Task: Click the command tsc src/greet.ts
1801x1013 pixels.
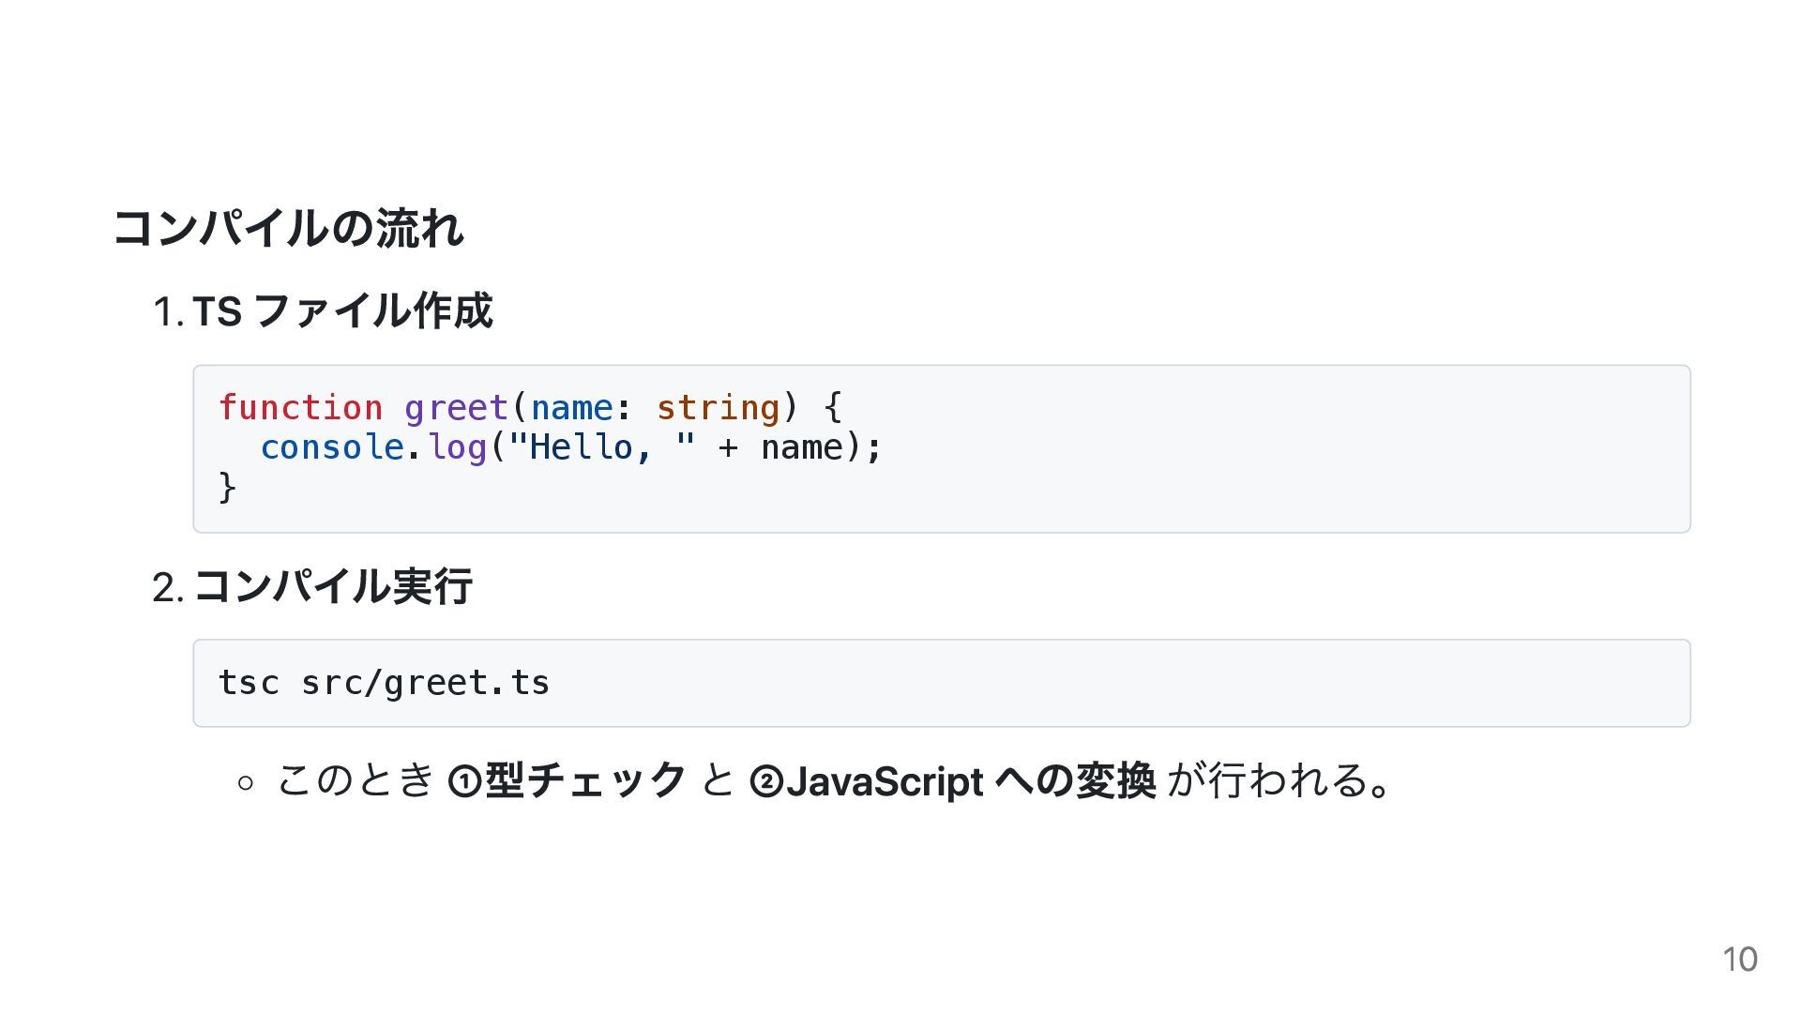Action: pos(384,683)
